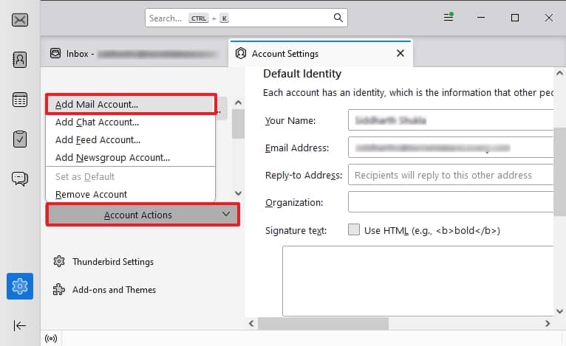
Task: Maximize the Thunderbird window
Action: click(x=515, y=17)
